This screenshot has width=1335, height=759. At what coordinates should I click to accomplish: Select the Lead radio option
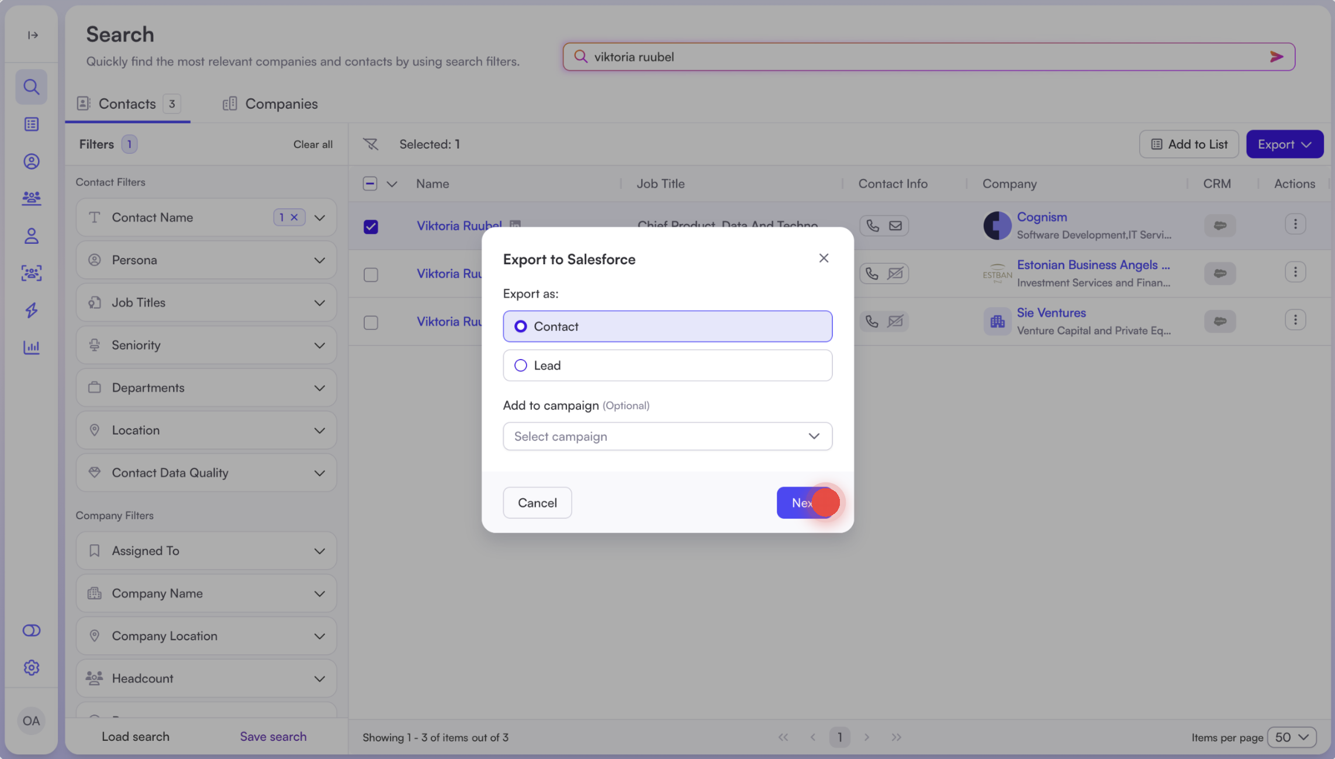tap(520, 365)
